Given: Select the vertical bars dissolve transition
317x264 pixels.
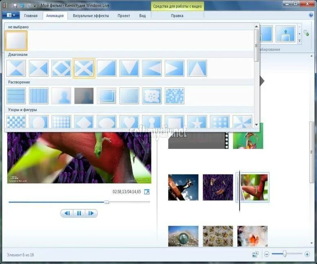Looking at the screenshot, I should (39, 96).
